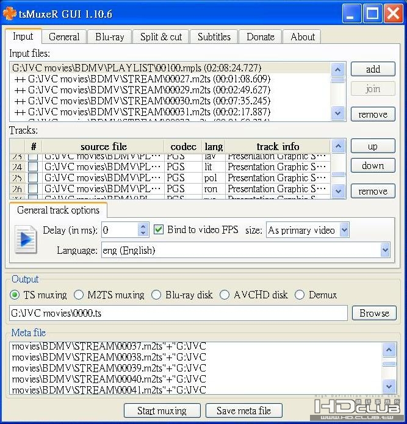
Task: Move track up with the up button
Action: (x=373, y=146)
